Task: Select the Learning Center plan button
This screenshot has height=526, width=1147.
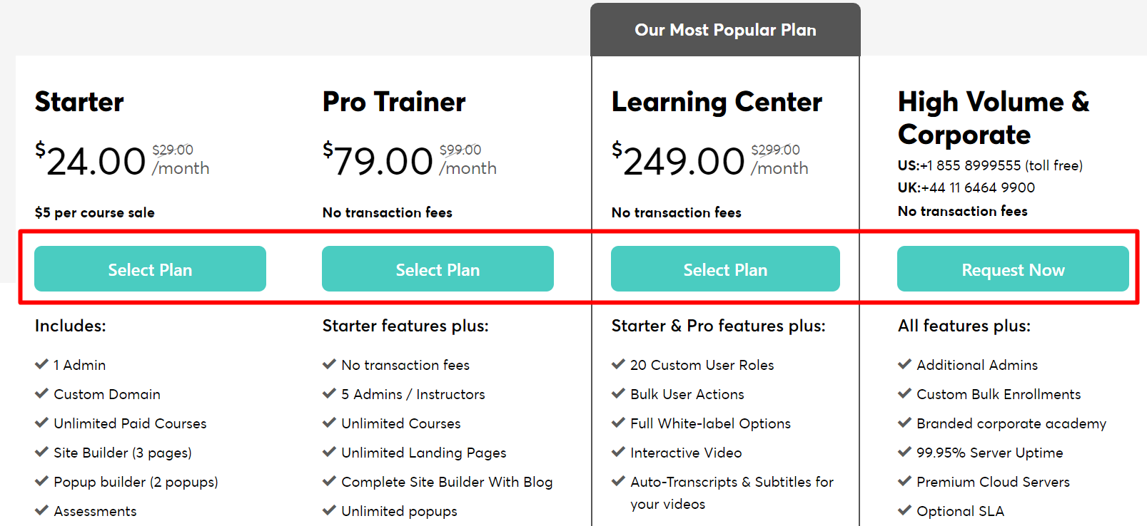Action: pos(725,269)
